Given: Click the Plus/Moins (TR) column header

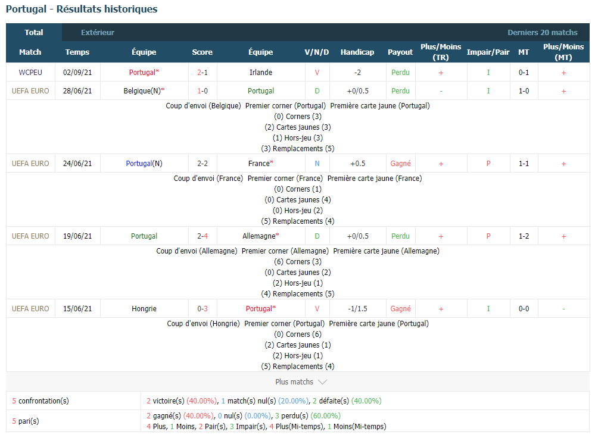Looking at the screenshot, I should (441, 52).
